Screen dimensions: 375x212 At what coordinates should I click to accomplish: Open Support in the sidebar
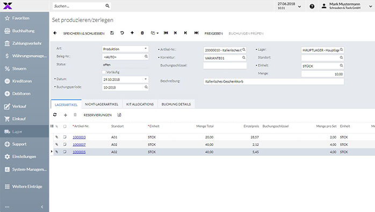pos(24,144)
